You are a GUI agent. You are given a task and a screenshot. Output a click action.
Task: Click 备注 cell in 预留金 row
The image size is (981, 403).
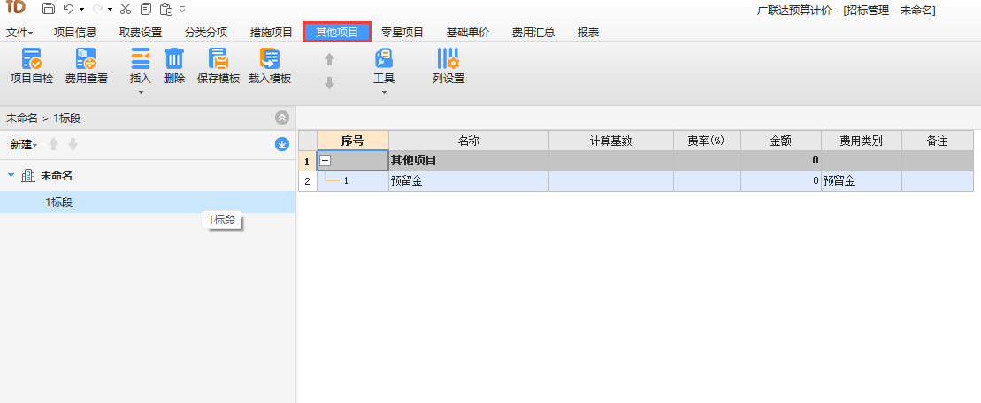click(938, 181)
